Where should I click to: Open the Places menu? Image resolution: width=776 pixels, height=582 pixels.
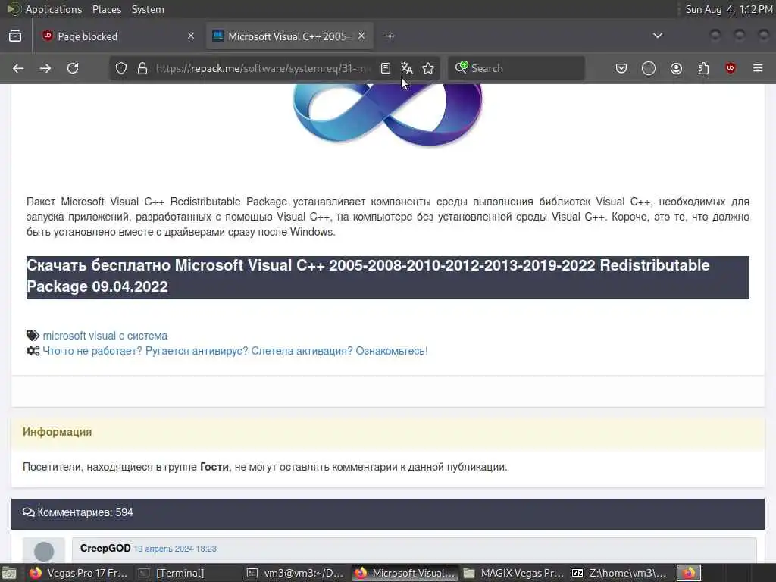106,9
